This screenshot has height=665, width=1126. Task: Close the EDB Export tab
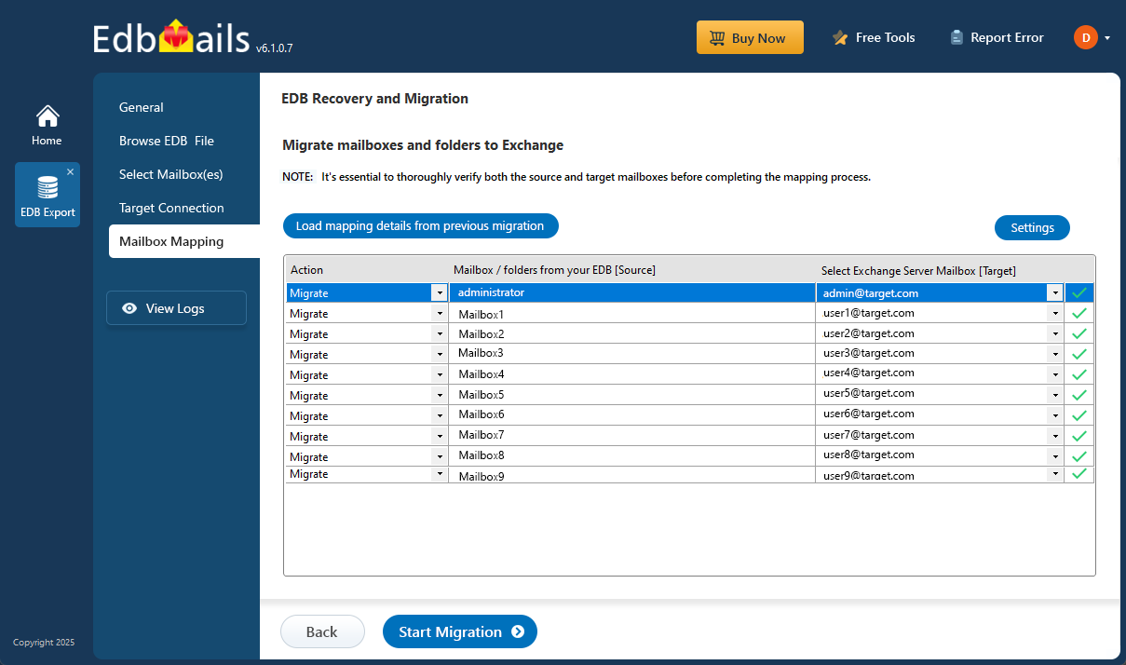70,172
